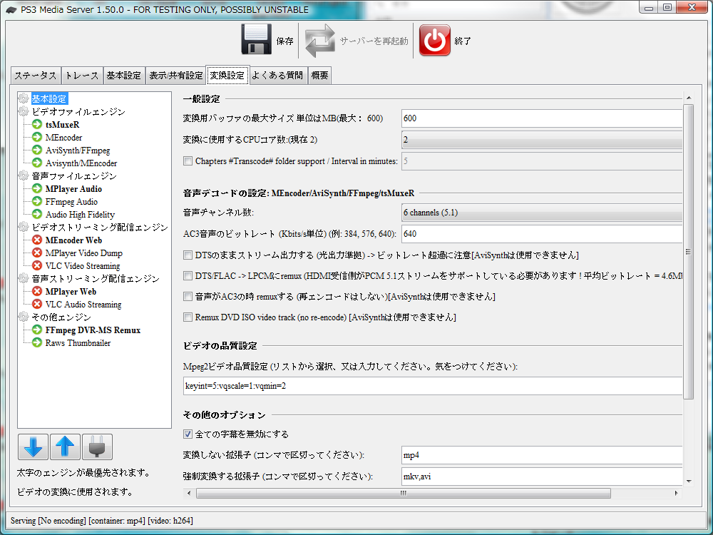
Task: Click the blue down arrow engine button
Action: click(34, 447)
